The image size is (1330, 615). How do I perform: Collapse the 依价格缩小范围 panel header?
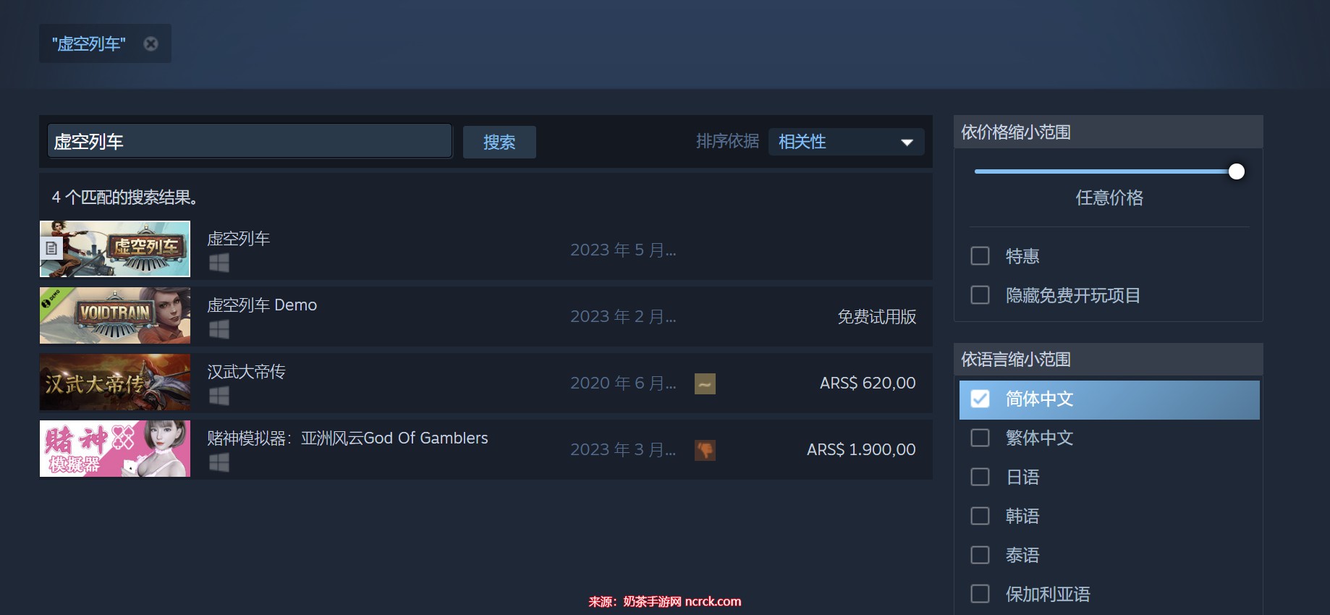pyautogui.click(x=1108, y=132)
